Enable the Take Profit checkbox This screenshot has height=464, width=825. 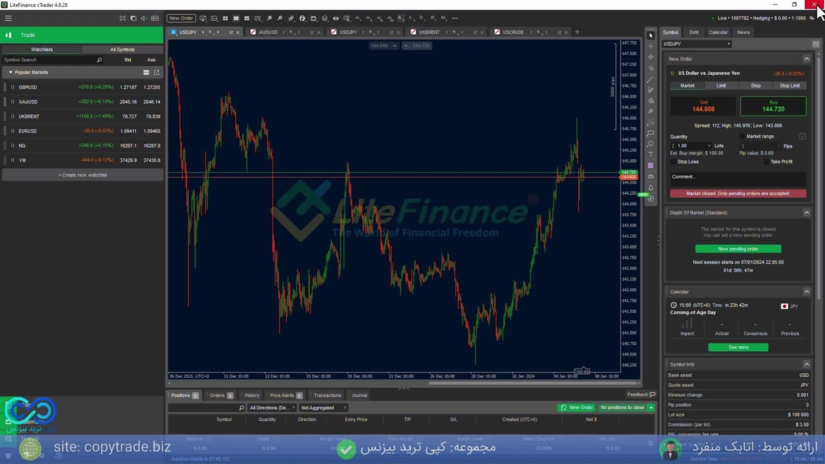tap(767, 162)
